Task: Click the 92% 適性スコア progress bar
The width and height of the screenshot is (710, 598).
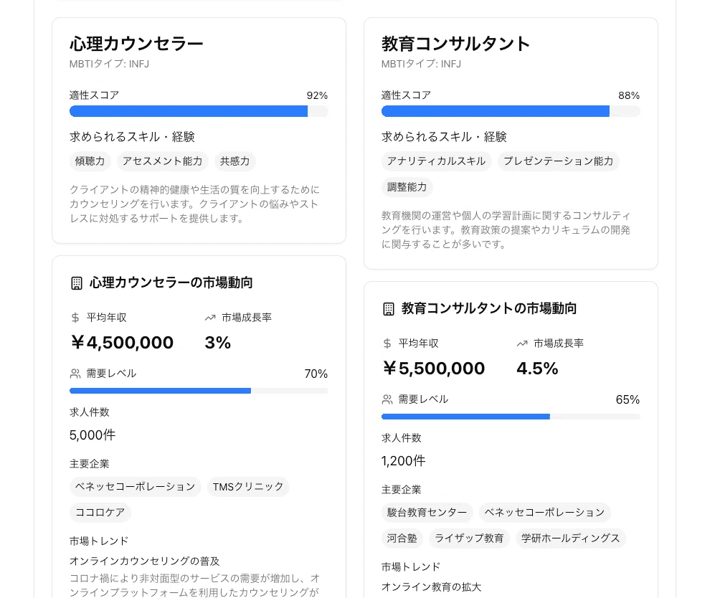Action: pyautogui.click(x=199, y=111)
